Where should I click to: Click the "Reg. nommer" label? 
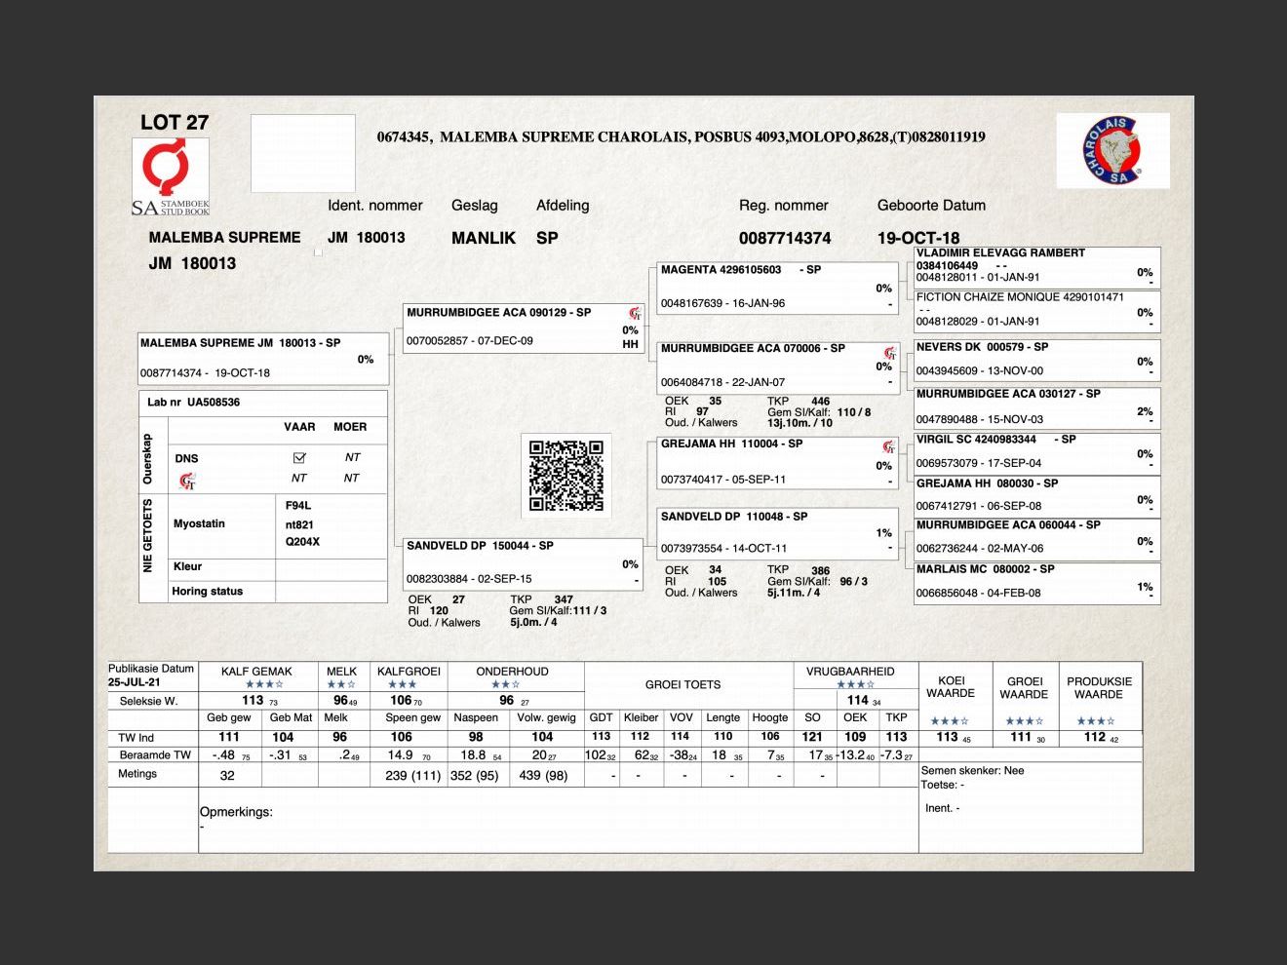(784, 206)
